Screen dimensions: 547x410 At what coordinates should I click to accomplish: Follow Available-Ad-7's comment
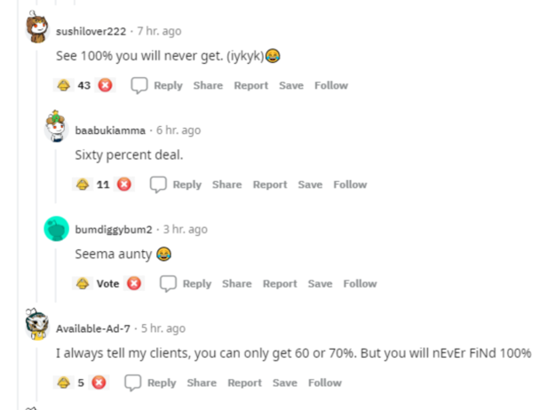coord(325,382)
